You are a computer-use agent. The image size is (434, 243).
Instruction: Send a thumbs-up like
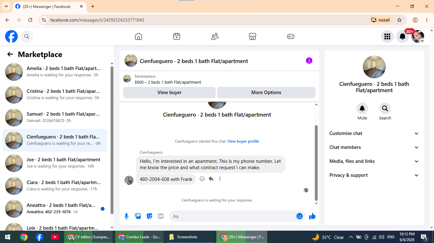coord(312,216)
